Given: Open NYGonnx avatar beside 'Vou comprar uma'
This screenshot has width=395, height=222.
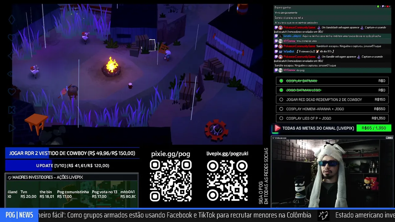Looking at the screenshot, I should [x=280, y=41].
